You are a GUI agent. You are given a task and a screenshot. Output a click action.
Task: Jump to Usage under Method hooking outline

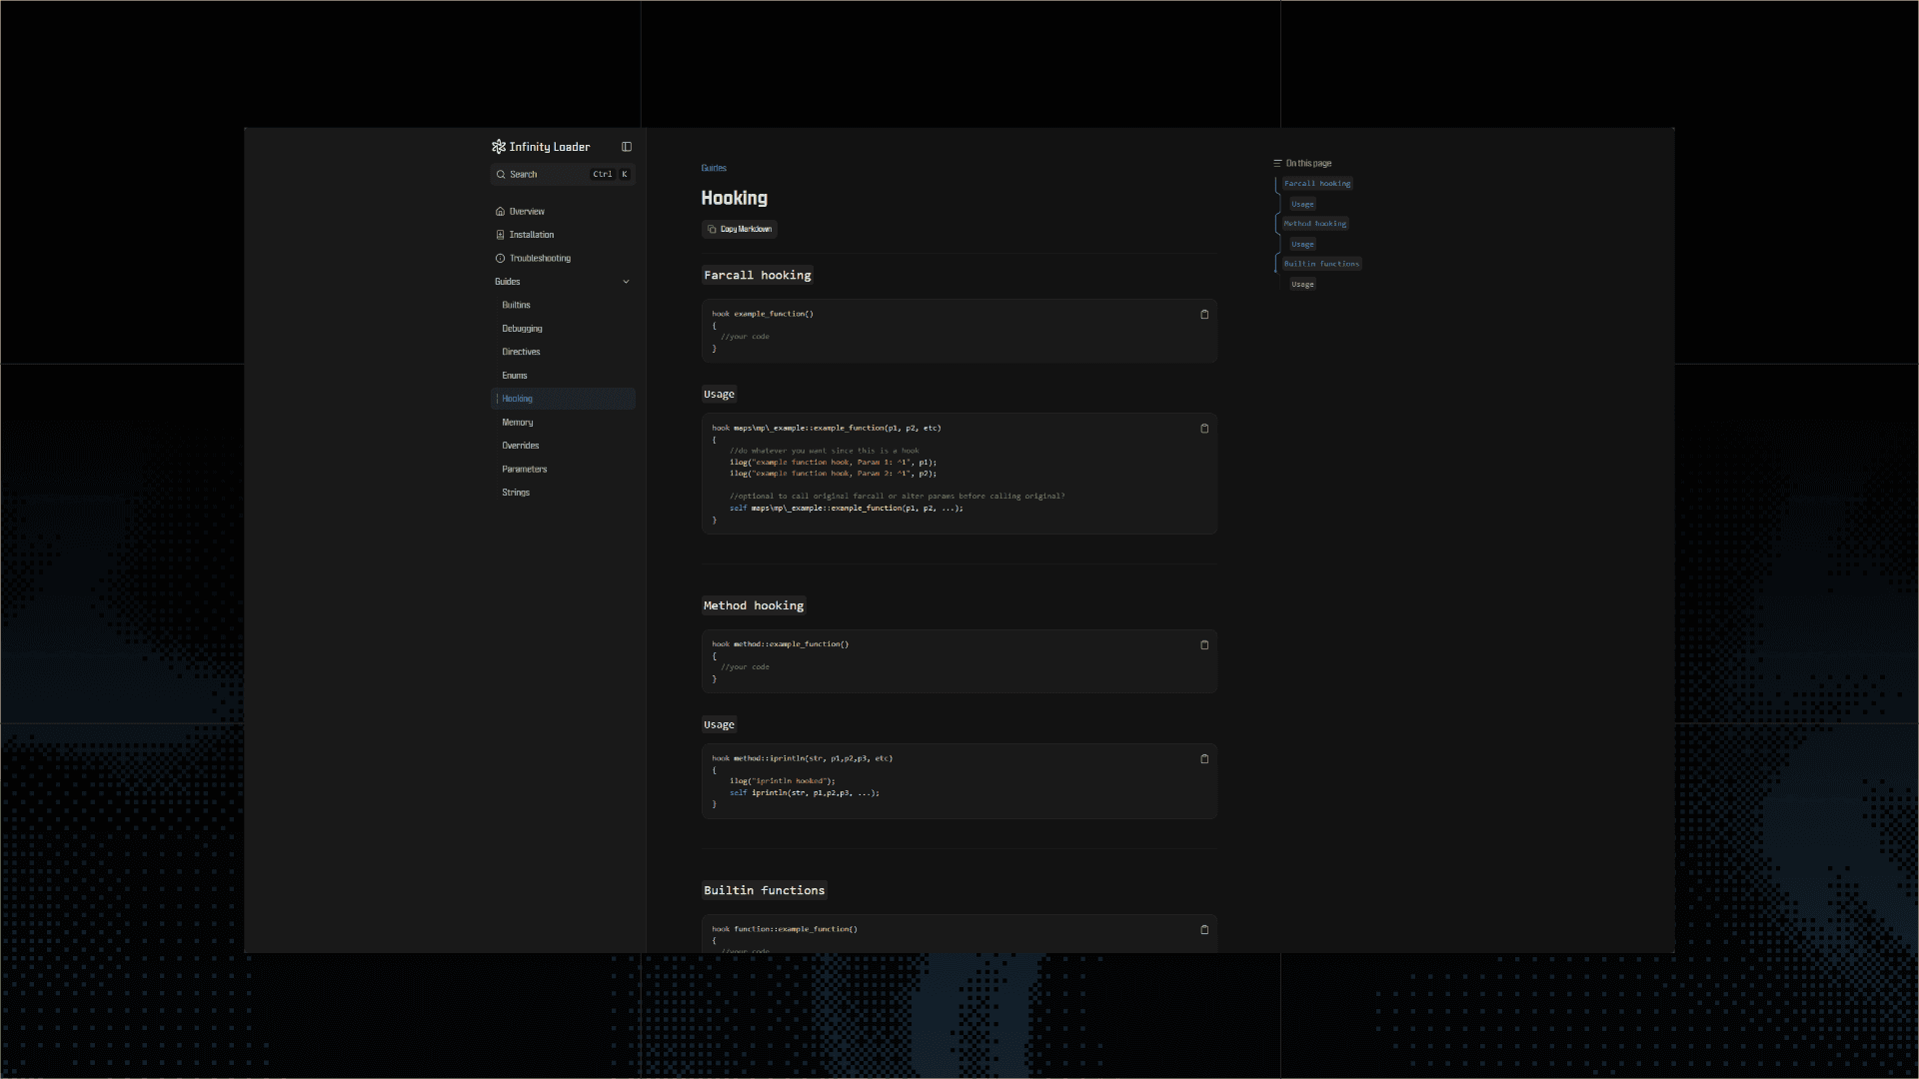coord(1302,245)
